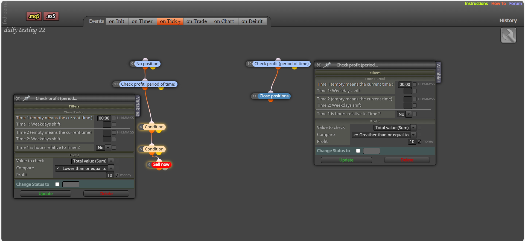Edit Time 1 field 00:00 in right panel
The width and height of the screenshot is (525, 241).
405,85
